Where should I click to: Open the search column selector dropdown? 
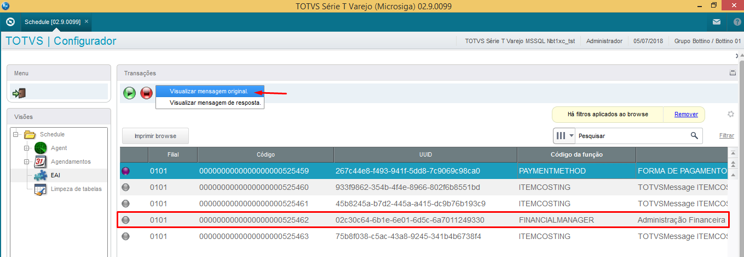tap(565, 135)
